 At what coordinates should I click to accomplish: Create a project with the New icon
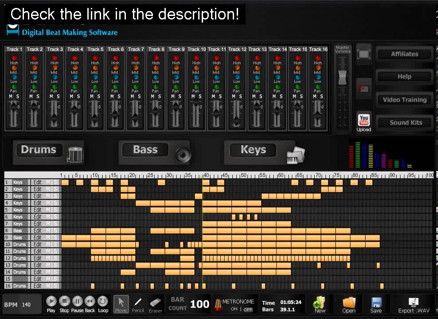coord(320,304)
